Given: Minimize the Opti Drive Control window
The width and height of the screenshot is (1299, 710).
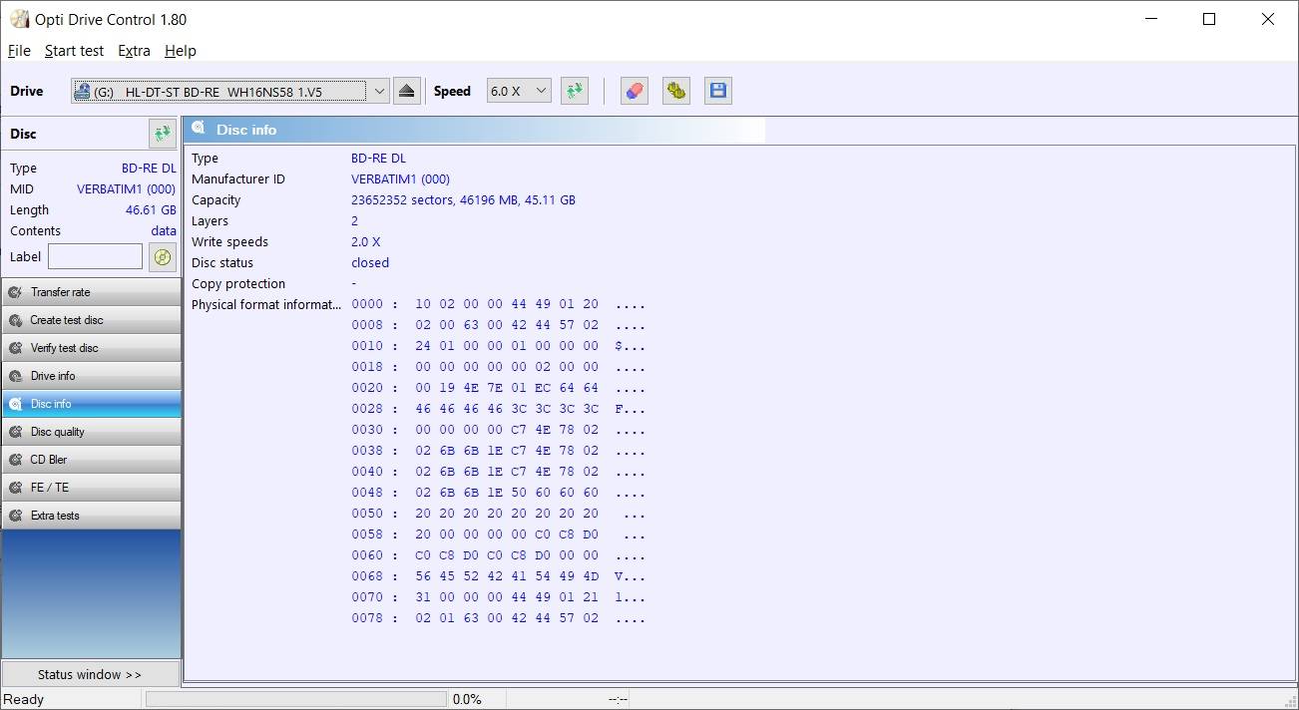Looking at the screenshot, I should (x=1151, y=19).
